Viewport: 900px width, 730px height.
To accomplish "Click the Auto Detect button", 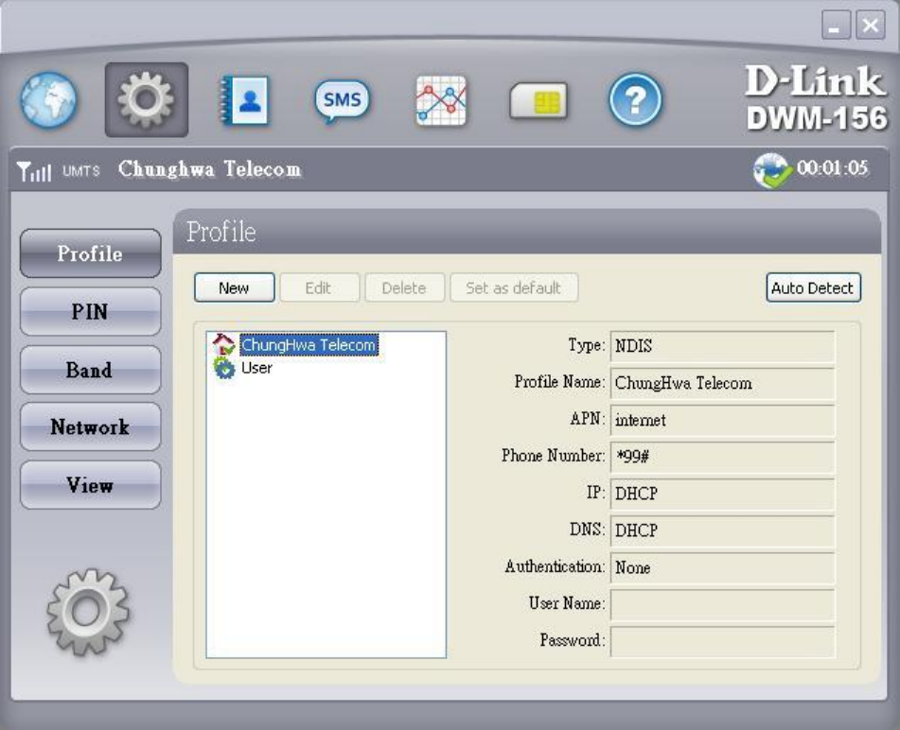I will 813,287.
